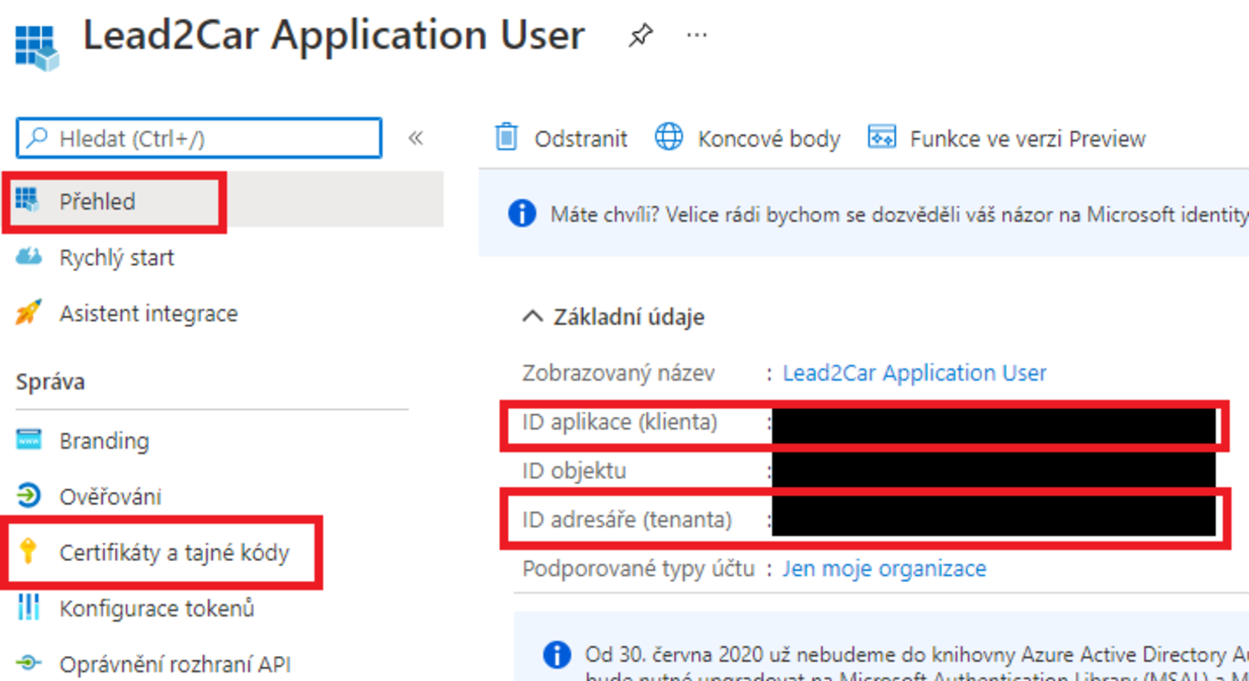This screenshot has width=1249, height=681.
Task: Open the Přehled menu item
Action: [x=98, y=202]
